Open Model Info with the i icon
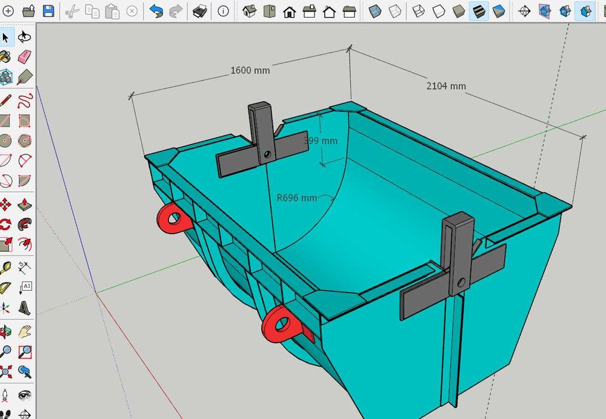 tap(223, 11)
